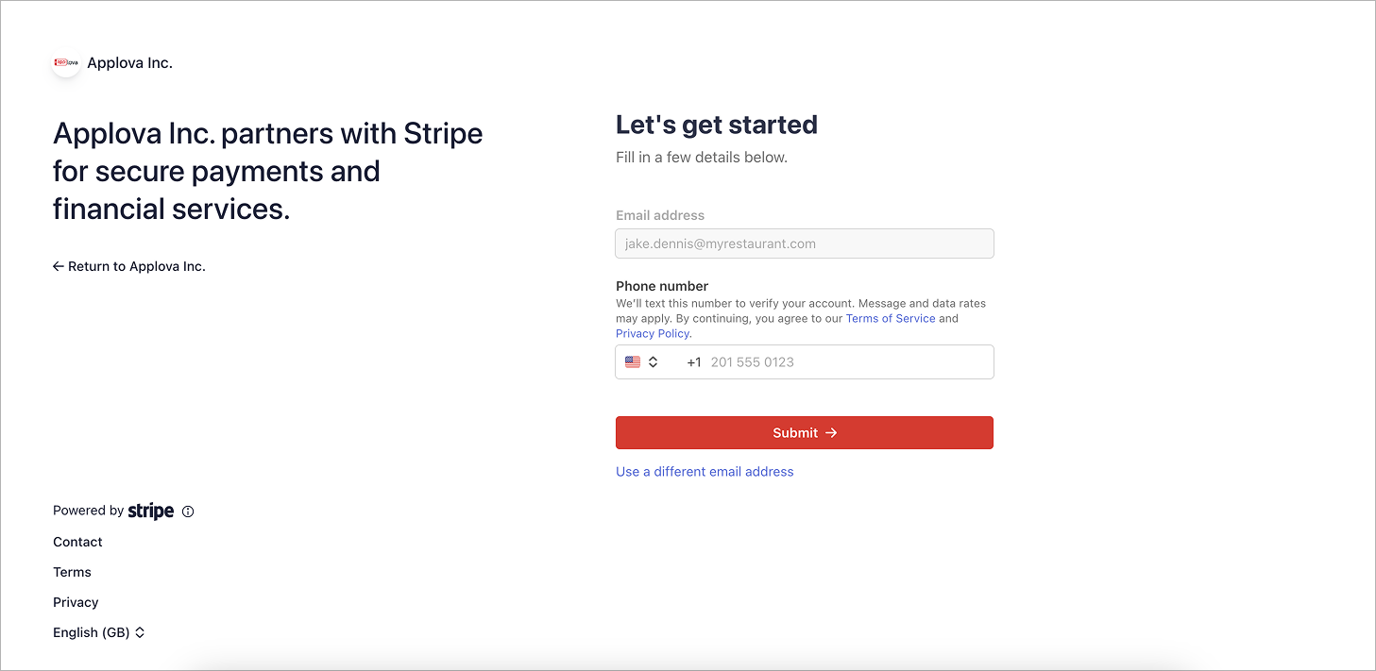
Task: Click the left arrow icon before Return
Action: pos(59,267)
